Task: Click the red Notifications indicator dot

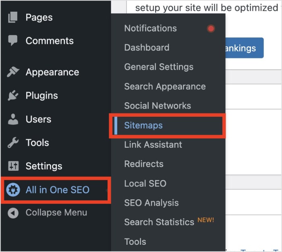Action: click(211, 29)
